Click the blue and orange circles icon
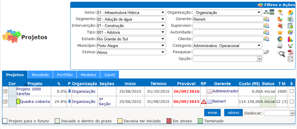Image resolution: width=297 pixels, height=129 pixels. 280,39
